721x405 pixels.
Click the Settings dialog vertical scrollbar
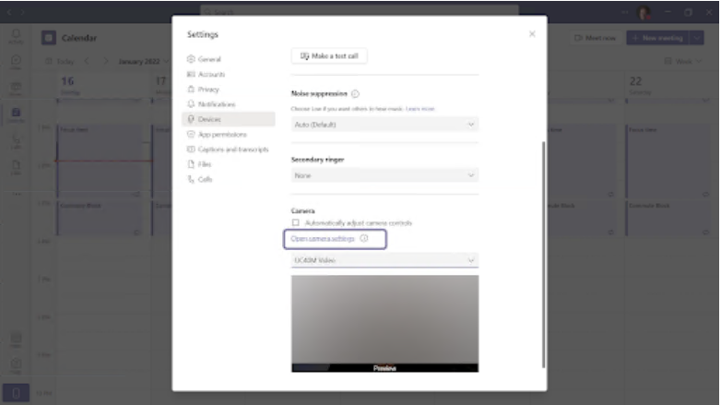(x=544, y=249)
